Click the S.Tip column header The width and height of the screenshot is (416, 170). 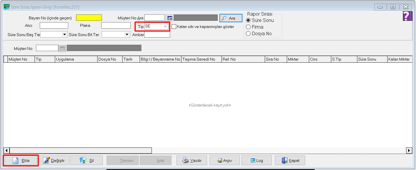[344, 59]
